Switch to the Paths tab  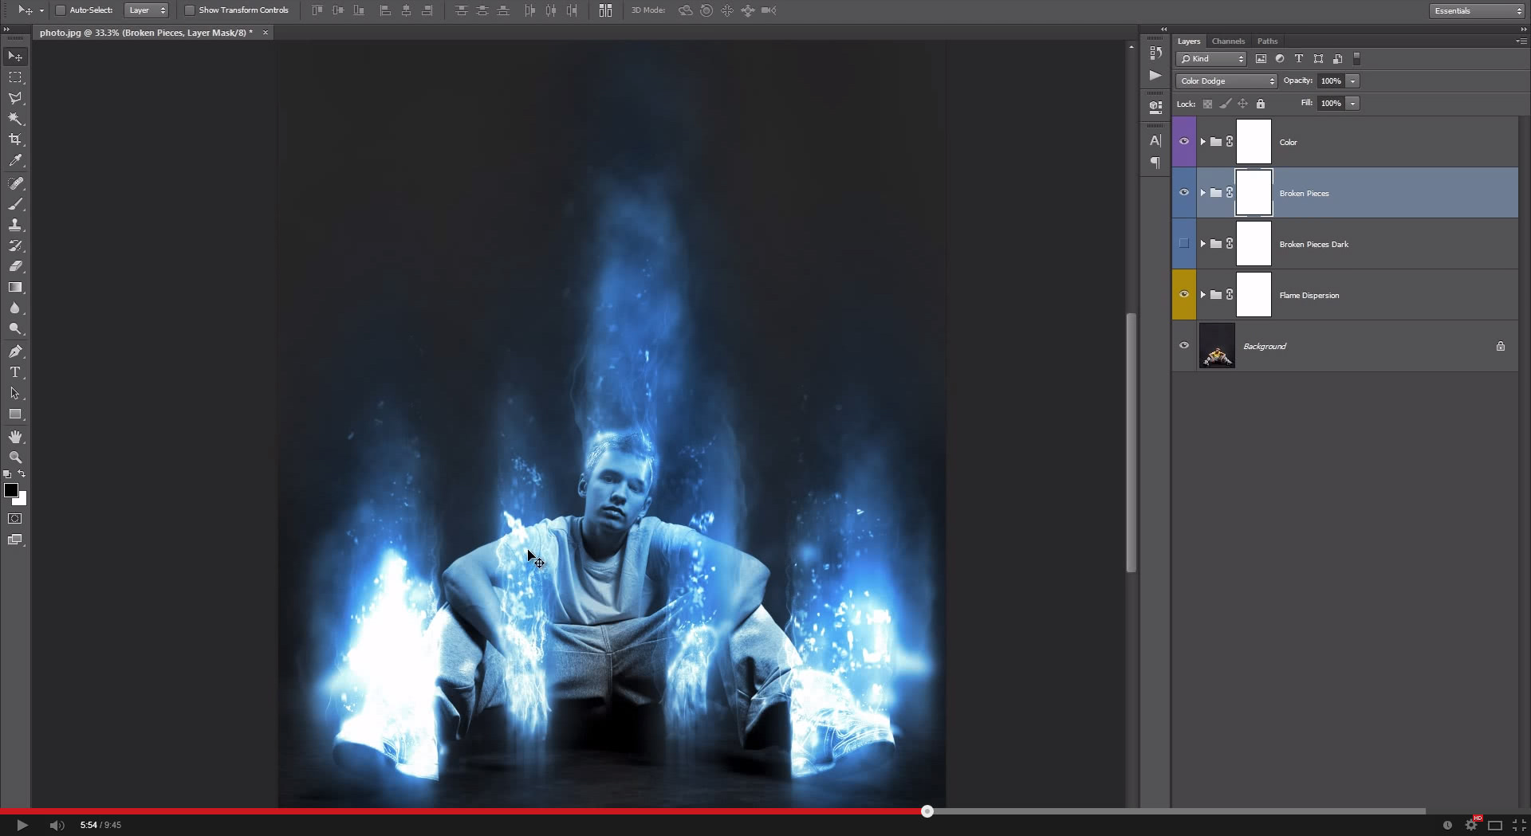click(1267, 41)
